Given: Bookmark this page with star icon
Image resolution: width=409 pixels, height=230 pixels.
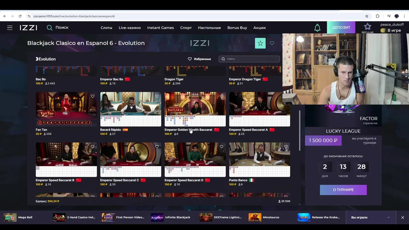Looking at the screenshot, I should click(367, 16).
